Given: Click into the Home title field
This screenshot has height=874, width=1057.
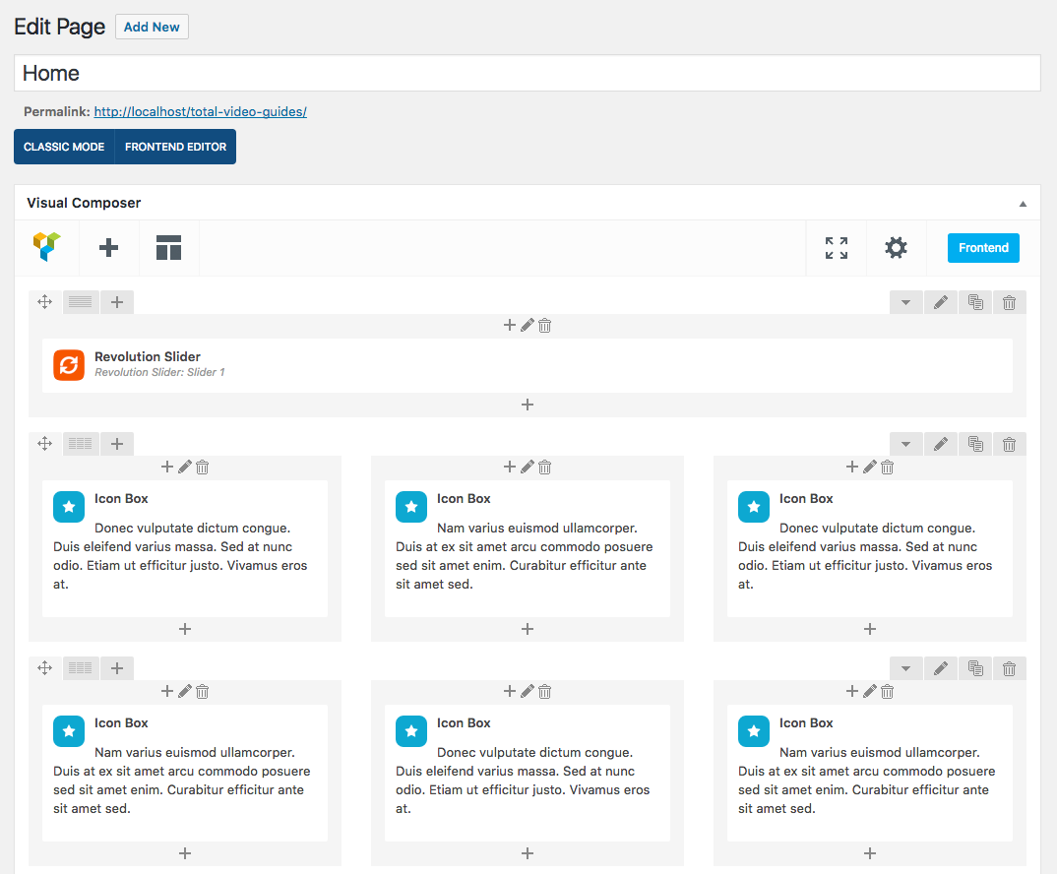Looking at the screenshot, I should 528,73.
